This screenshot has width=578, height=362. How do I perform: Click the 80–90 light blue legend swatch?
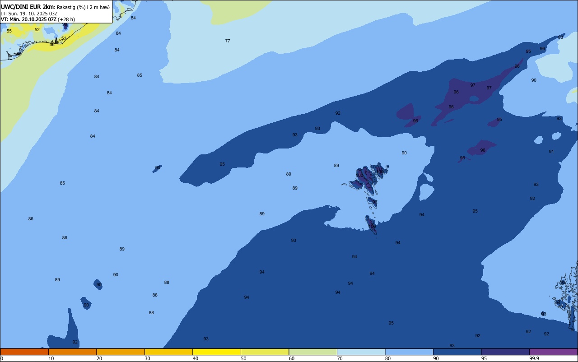tap(409, 352)
